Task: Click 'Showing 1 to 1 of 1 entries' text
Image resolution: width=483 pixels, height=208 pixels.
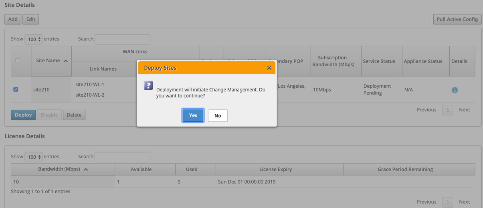Action: click(40, 192)
